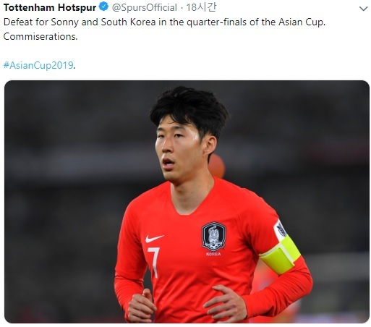Click the tweet text about Asian Cup defeat
Viewport: 371px width, 327px height.
click(164, 29)
